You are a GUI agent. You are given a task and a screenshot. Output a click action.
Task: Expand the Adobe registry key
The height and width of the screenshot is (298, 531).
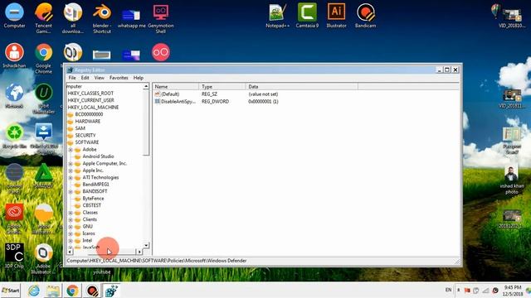pyautogui.click(x=71, y=149)
